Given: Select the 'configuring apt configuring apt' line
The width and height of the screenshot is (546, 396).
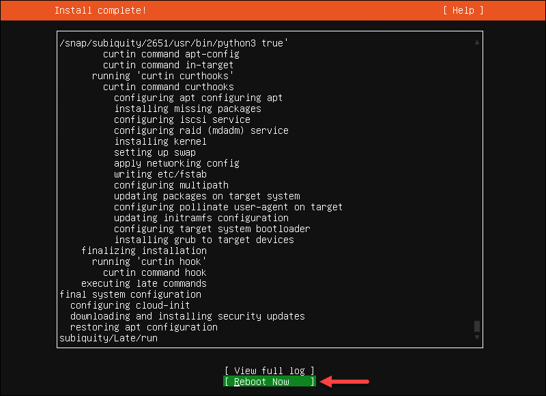Looking at the screenshot, I should tap(198, 98).
